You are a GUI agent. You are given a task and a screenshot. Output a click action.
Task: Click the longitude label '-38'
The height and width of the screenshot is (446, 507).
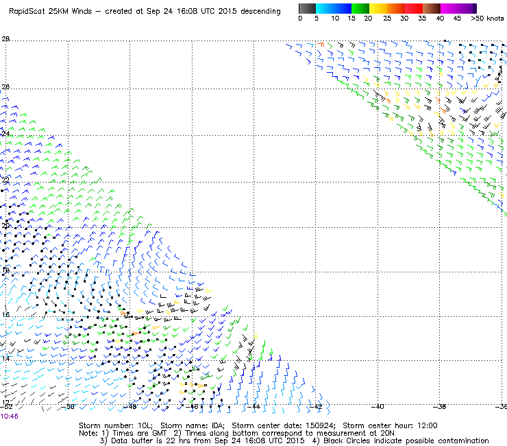[x=439, y=406]
